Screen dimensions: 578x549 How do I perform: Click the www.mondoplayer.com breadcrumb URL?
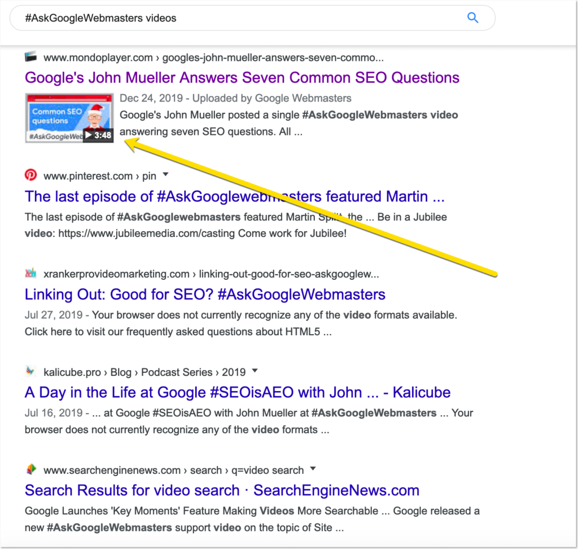click(x=213, y=58)
